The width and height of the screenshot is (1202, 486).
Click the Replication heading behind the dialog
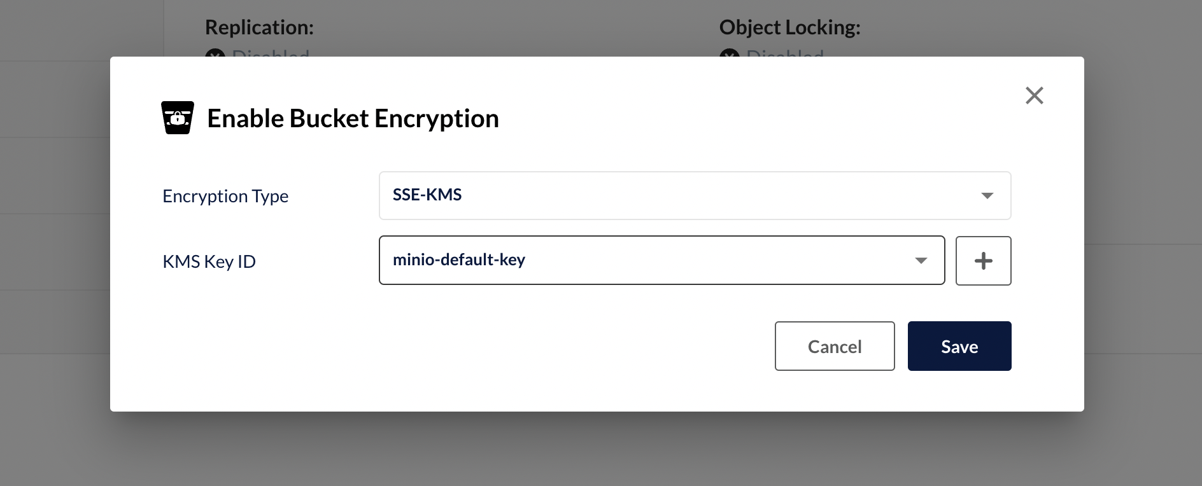259,27
